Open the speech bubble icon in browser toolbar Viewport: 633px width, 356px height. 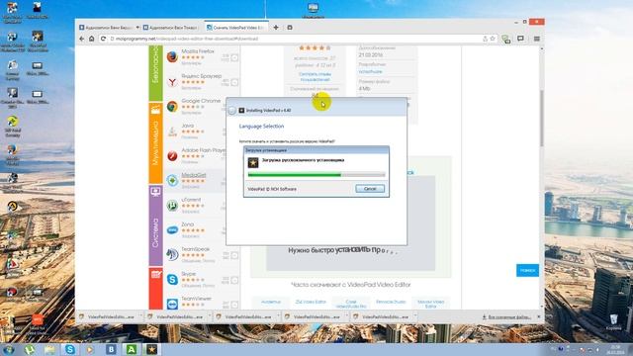pyautogui.click(x=521, y=39)
